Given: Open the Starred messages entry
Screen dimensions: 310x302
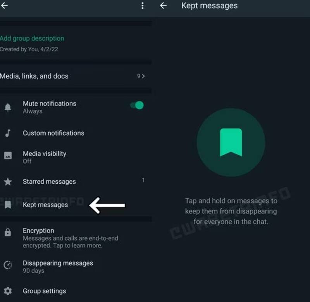Looking at the screenshot, I should 49,182.
